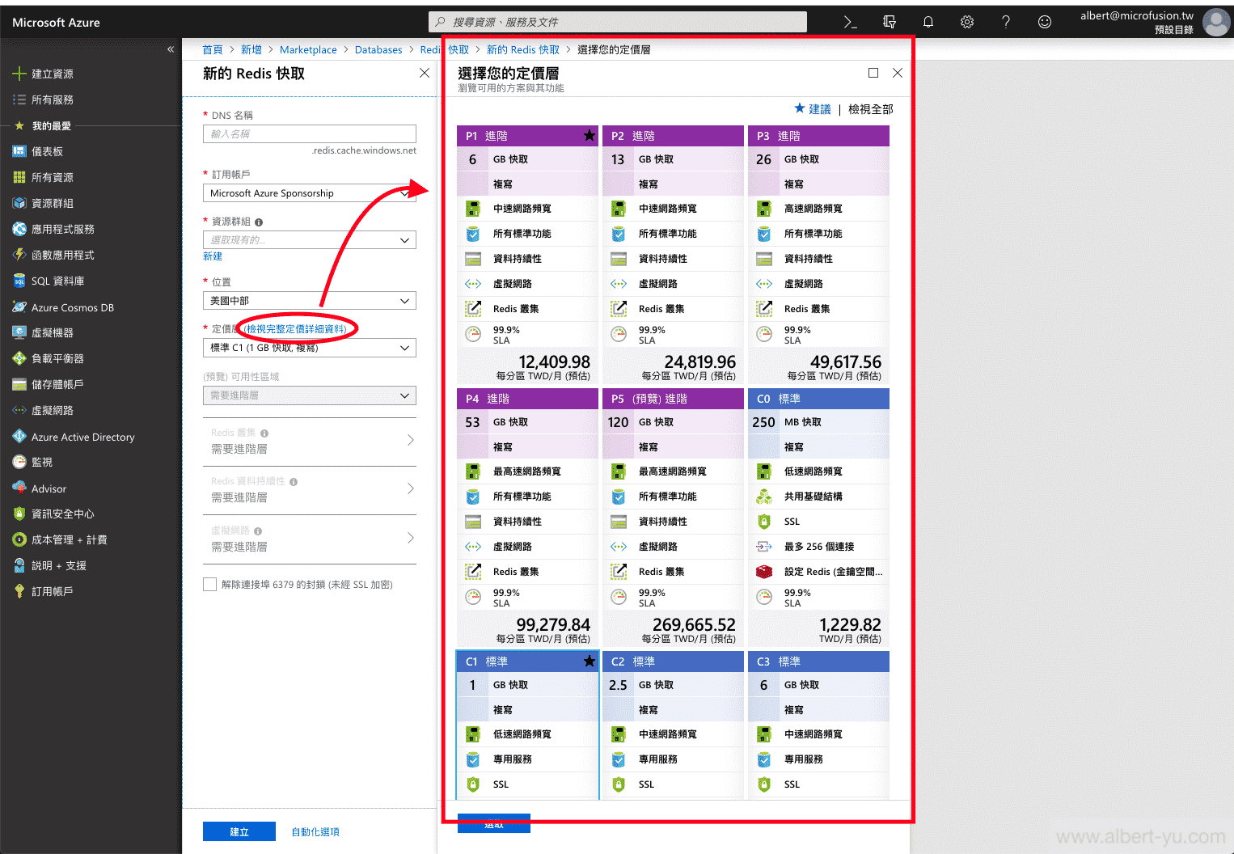Viewport: 1234px width, 854px height.
Task: Go to 新的 Redis 快取 breadcrumb
Action: 523,49
